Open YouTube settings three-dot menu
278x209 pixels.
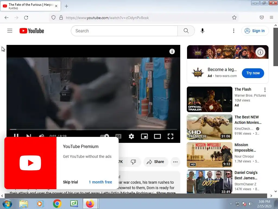tap(234, 31)
